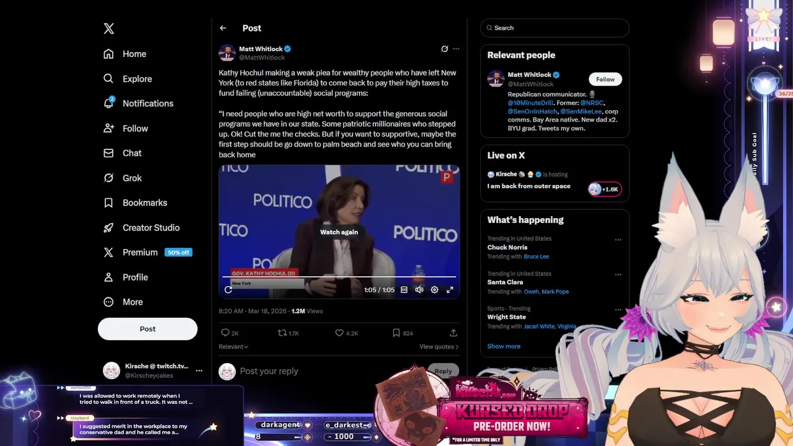Screen dimensions: 793x446
Task: Open the Mark Pope trending link
Action: [x=555, y=292]
